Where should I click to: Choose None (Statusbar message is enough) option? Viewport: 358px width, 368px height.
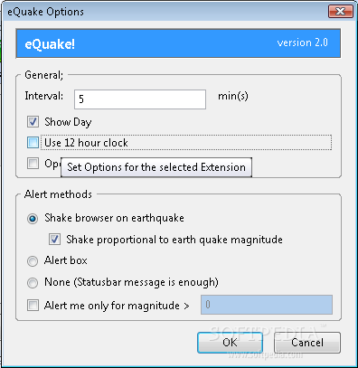[x=33, y=283]
